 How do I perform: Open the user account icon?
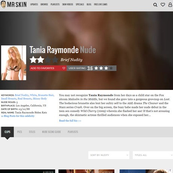click(x=170, y=5)
